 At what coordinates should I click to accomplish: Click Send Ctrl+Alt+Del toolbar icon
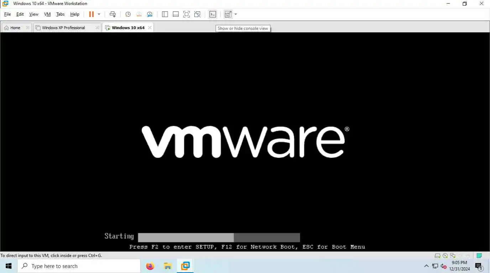tap(113, 14)
